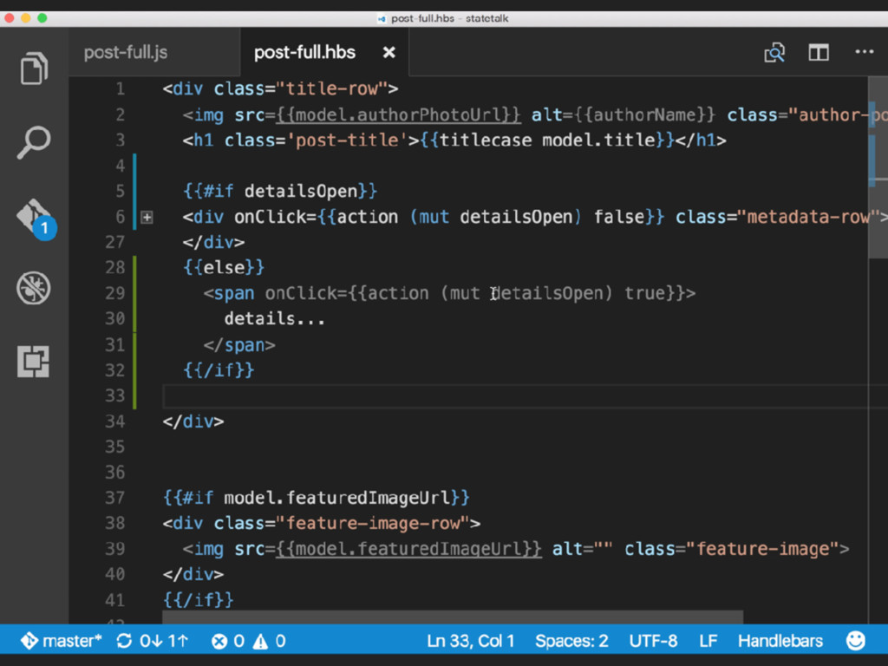Select language mode Handlebars
Viewport: 888px width, 666px height.
click(x=780, y=641)
